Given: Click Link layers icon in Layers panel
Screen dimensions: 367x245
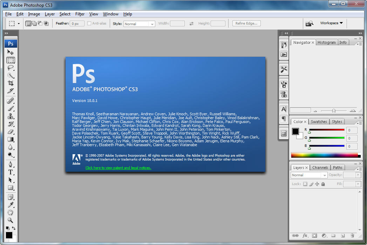Looking at the screenshot, I should click(x=295, y=236).
